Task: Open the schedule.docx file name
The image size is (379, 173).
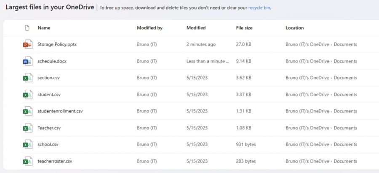Action: tap(52, 61)
